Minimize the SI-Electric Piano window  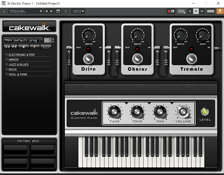(x=194, y=3)
